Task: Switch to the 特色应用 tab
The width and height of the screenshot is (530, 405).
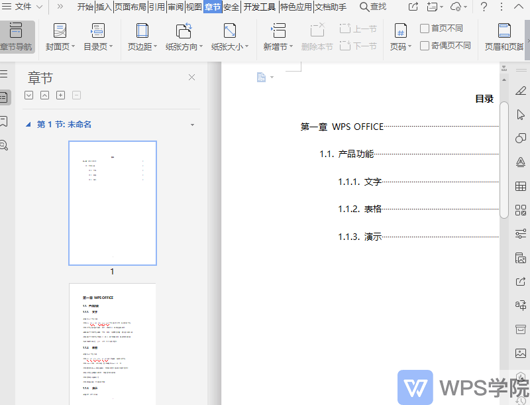Action: [296, 7]
